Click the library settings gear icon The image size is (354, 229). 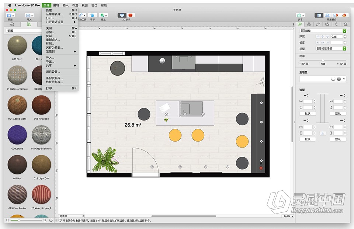tap(51, 220)
